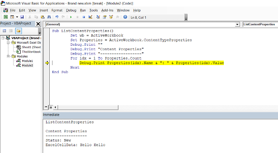Click the 'Ln 8, Col 1' position indicator
The height and width of the screenshot is (153, 278).
pyautogui.click(x=138, y=18)
